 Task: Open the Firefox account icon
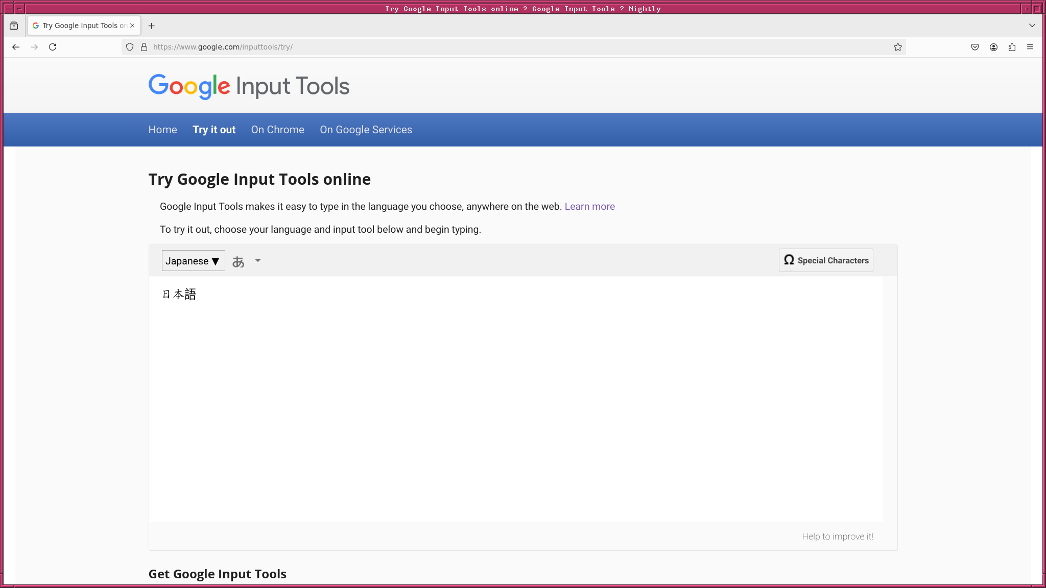(993, 47)
